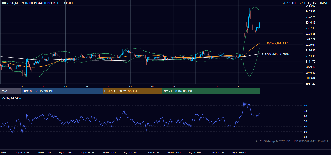The image size is (331, 155).
Task: Click RSI axis level 60
Action: pyautogui.click(x=306, y=116)
